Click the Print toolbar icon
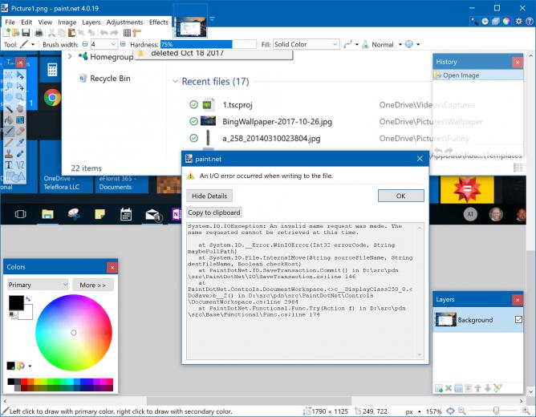This screenshot has height=417, width=536. click(x=39, y=33)
